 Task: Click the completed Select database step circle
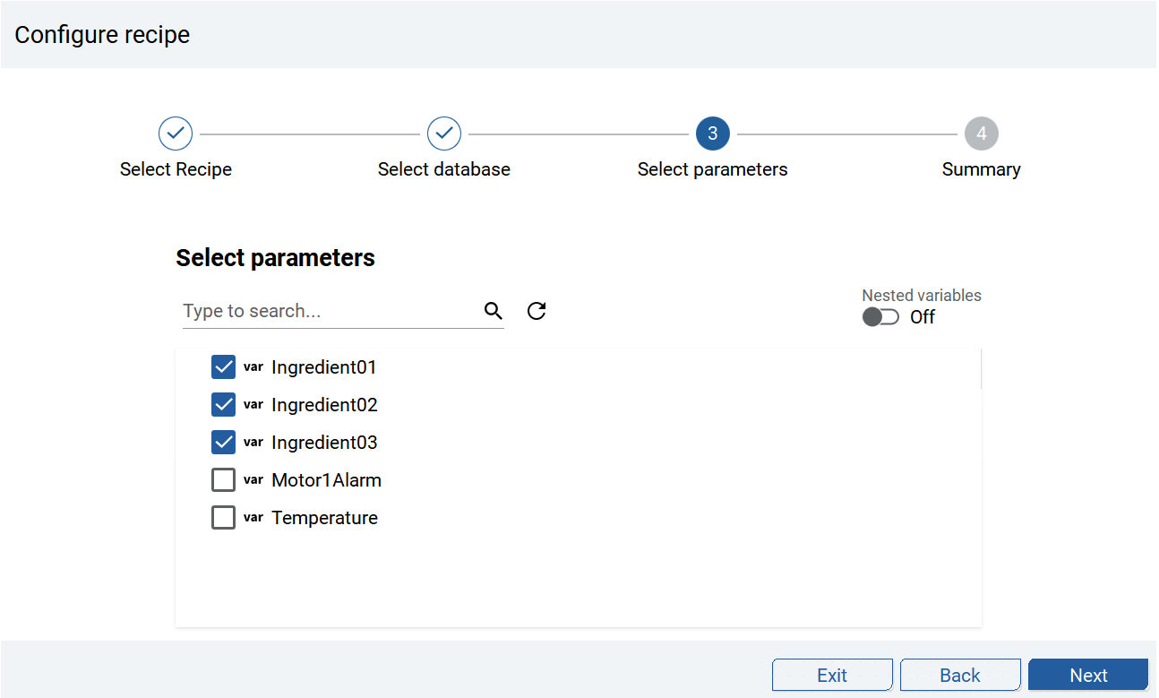(x=444, y=134)
